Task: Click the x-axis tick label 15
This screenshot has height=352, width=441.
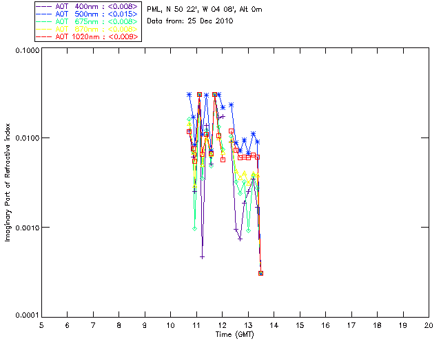Action: coord(300,325)
